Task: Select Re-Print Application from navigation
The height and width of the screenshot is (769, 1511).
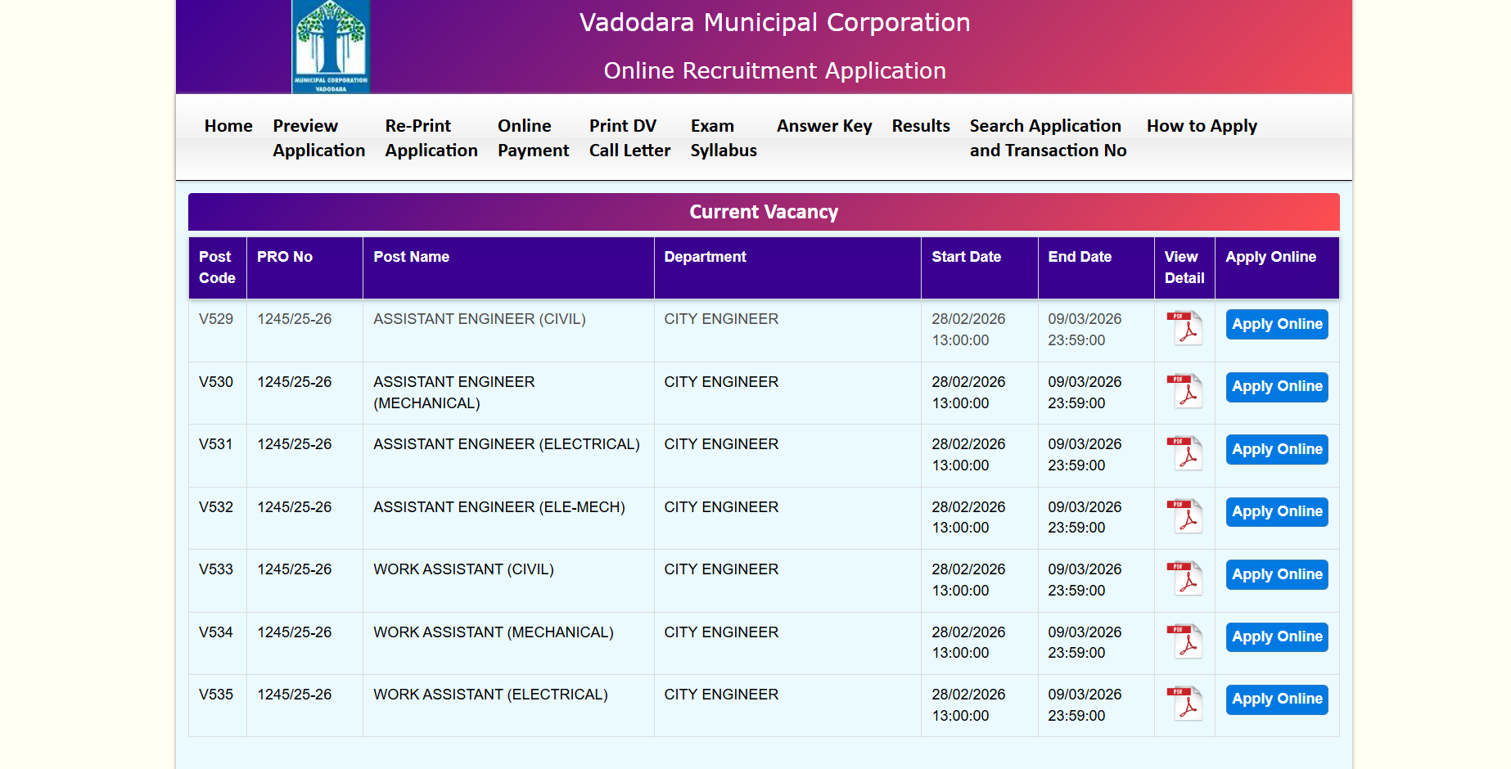Action: point(431,138)
